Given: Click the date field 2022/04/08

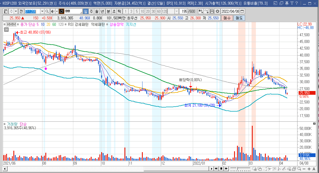Looking at the screenshot, I should coord(230,11).
